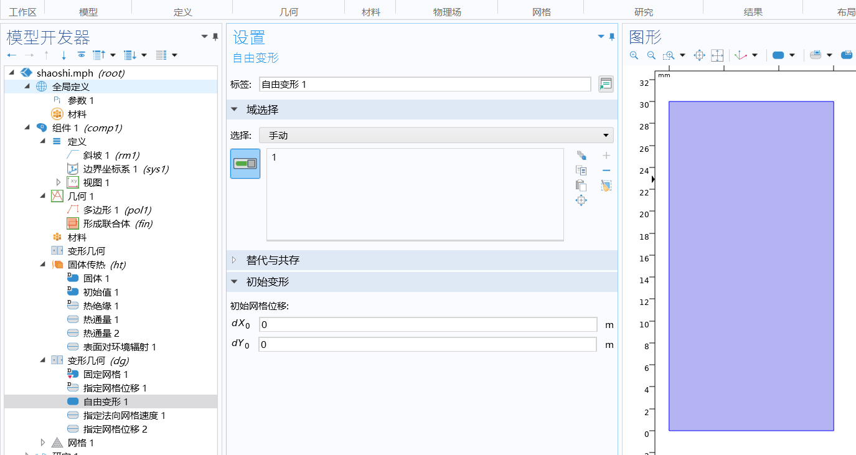856x455 pixels.
Task: Open the 几何 ribbon tab
Action: click(x=289, y=12)
